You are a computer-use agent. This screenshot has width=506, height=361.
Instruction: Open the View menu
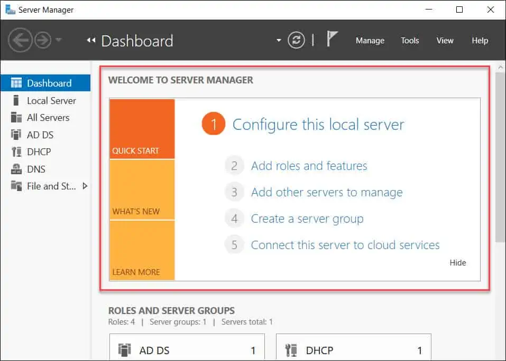click(x=445, y=41)
